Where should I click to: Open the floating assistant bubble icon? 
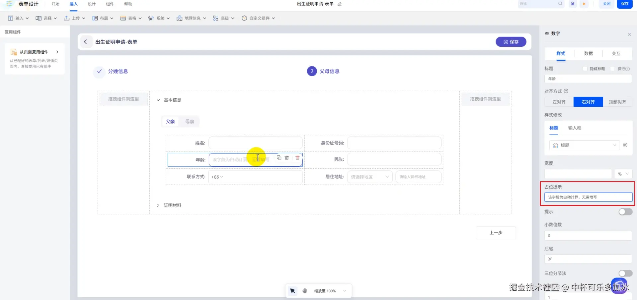(x=619, y=286)
